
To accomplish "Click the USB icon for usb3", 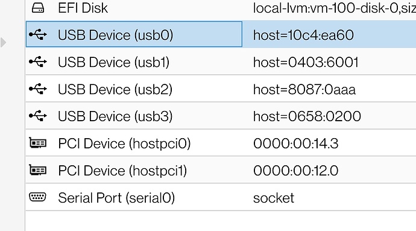I will point(38,116).
